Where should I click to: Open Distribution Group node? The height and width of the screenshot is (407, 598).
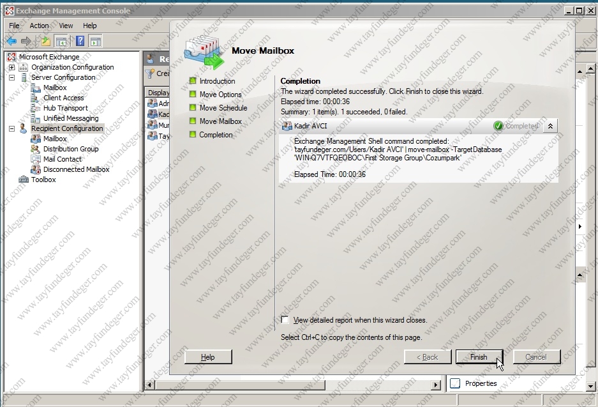(x=71, y=149)
